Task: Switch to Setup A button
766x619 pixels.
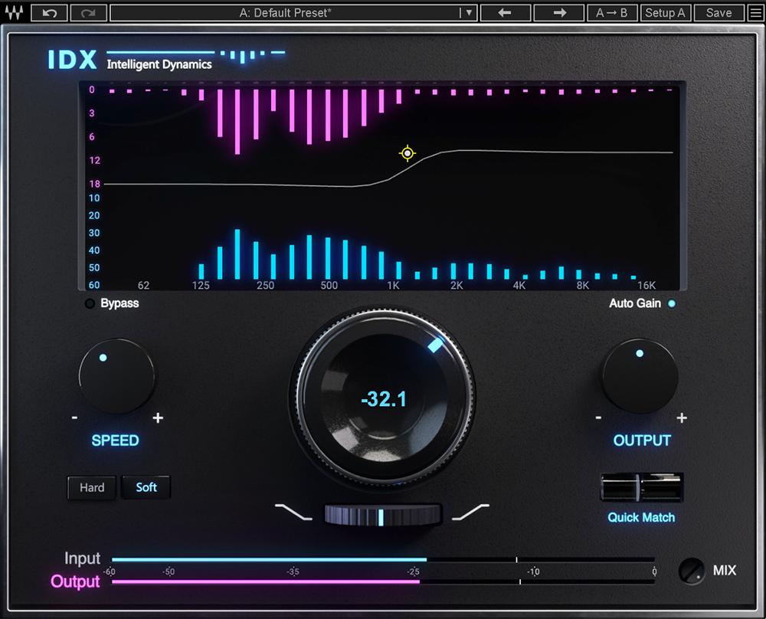Action: (x=666, y=13)
